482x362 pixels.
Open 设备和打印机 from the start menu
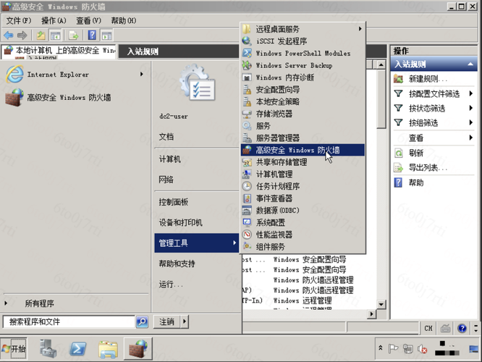196,222
